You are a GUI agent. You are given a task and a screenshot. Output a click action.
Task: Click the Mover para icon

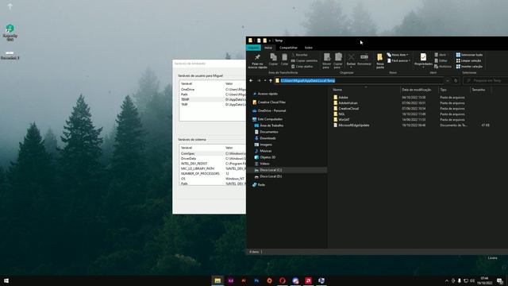click(x=327, y=57)
